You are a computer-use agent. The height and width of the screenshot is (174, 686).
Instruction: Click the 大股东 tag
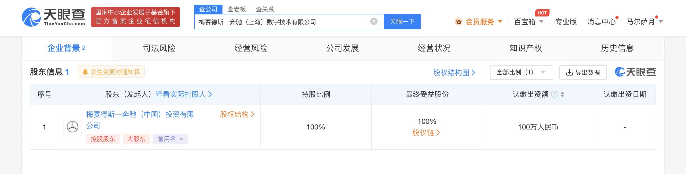click(136, 139)
